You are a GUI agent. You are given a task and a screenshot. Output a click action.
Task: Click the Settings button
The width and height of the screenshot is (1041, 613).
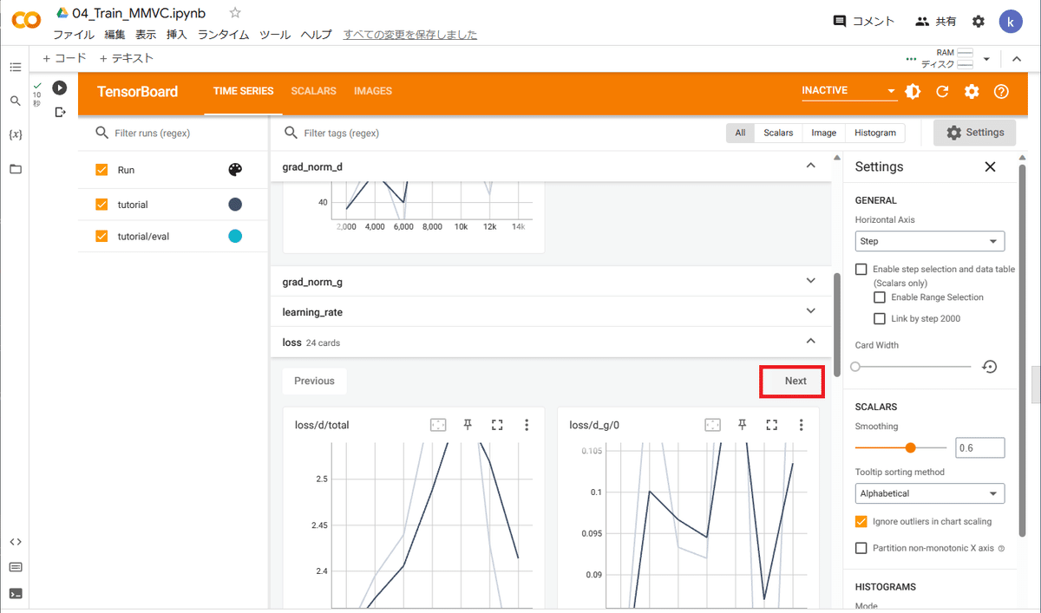975,133
